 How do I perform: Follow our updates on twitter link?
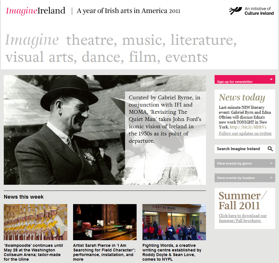coord(245,133)
